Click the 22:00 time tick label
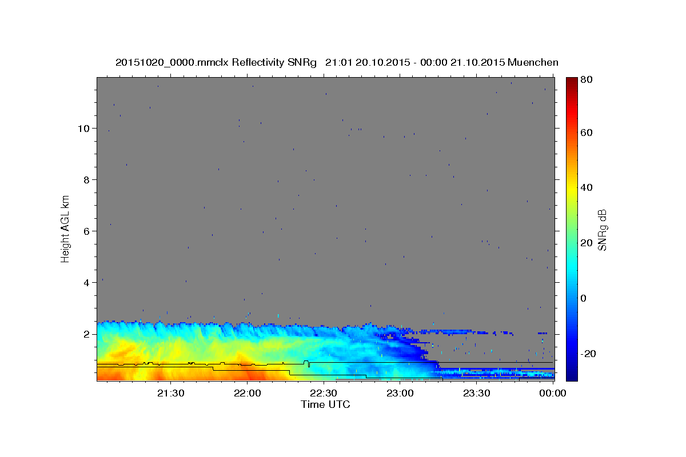The height and width of the screenshot is (457, 686). (x=247, y=393)
